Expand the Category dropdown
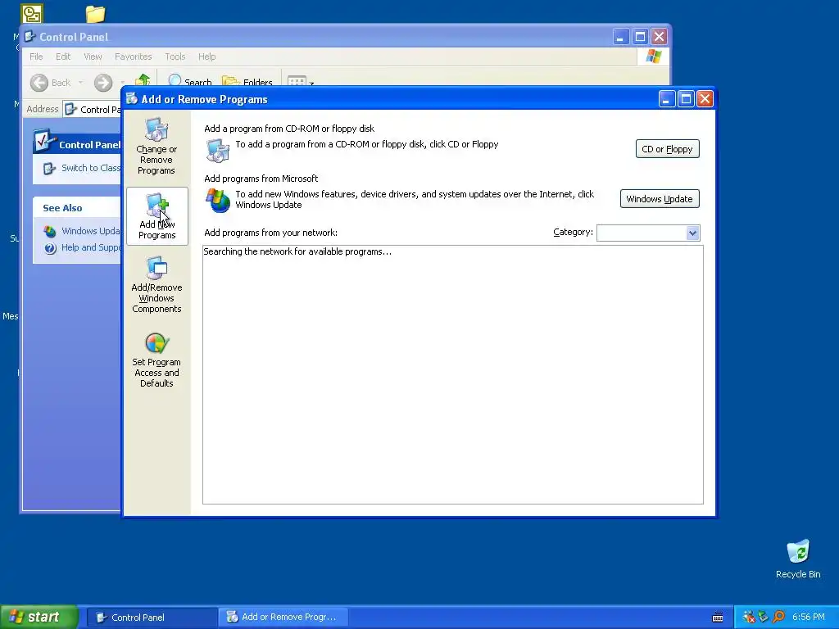Viewport: 839px width, 629px height. (692, 233)
